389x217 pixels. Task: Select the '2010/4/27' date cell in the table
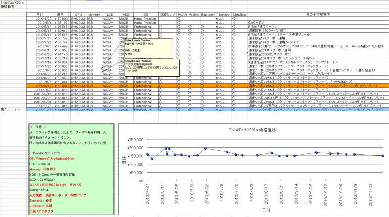click(39, 19)
